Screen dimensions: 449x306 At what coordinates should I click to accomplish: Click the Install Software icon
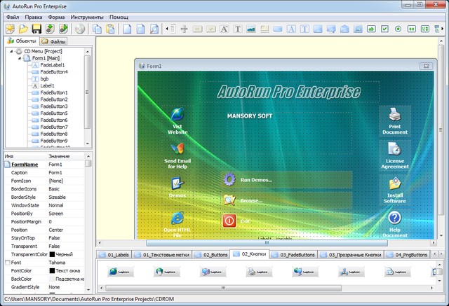coord(395,183)
